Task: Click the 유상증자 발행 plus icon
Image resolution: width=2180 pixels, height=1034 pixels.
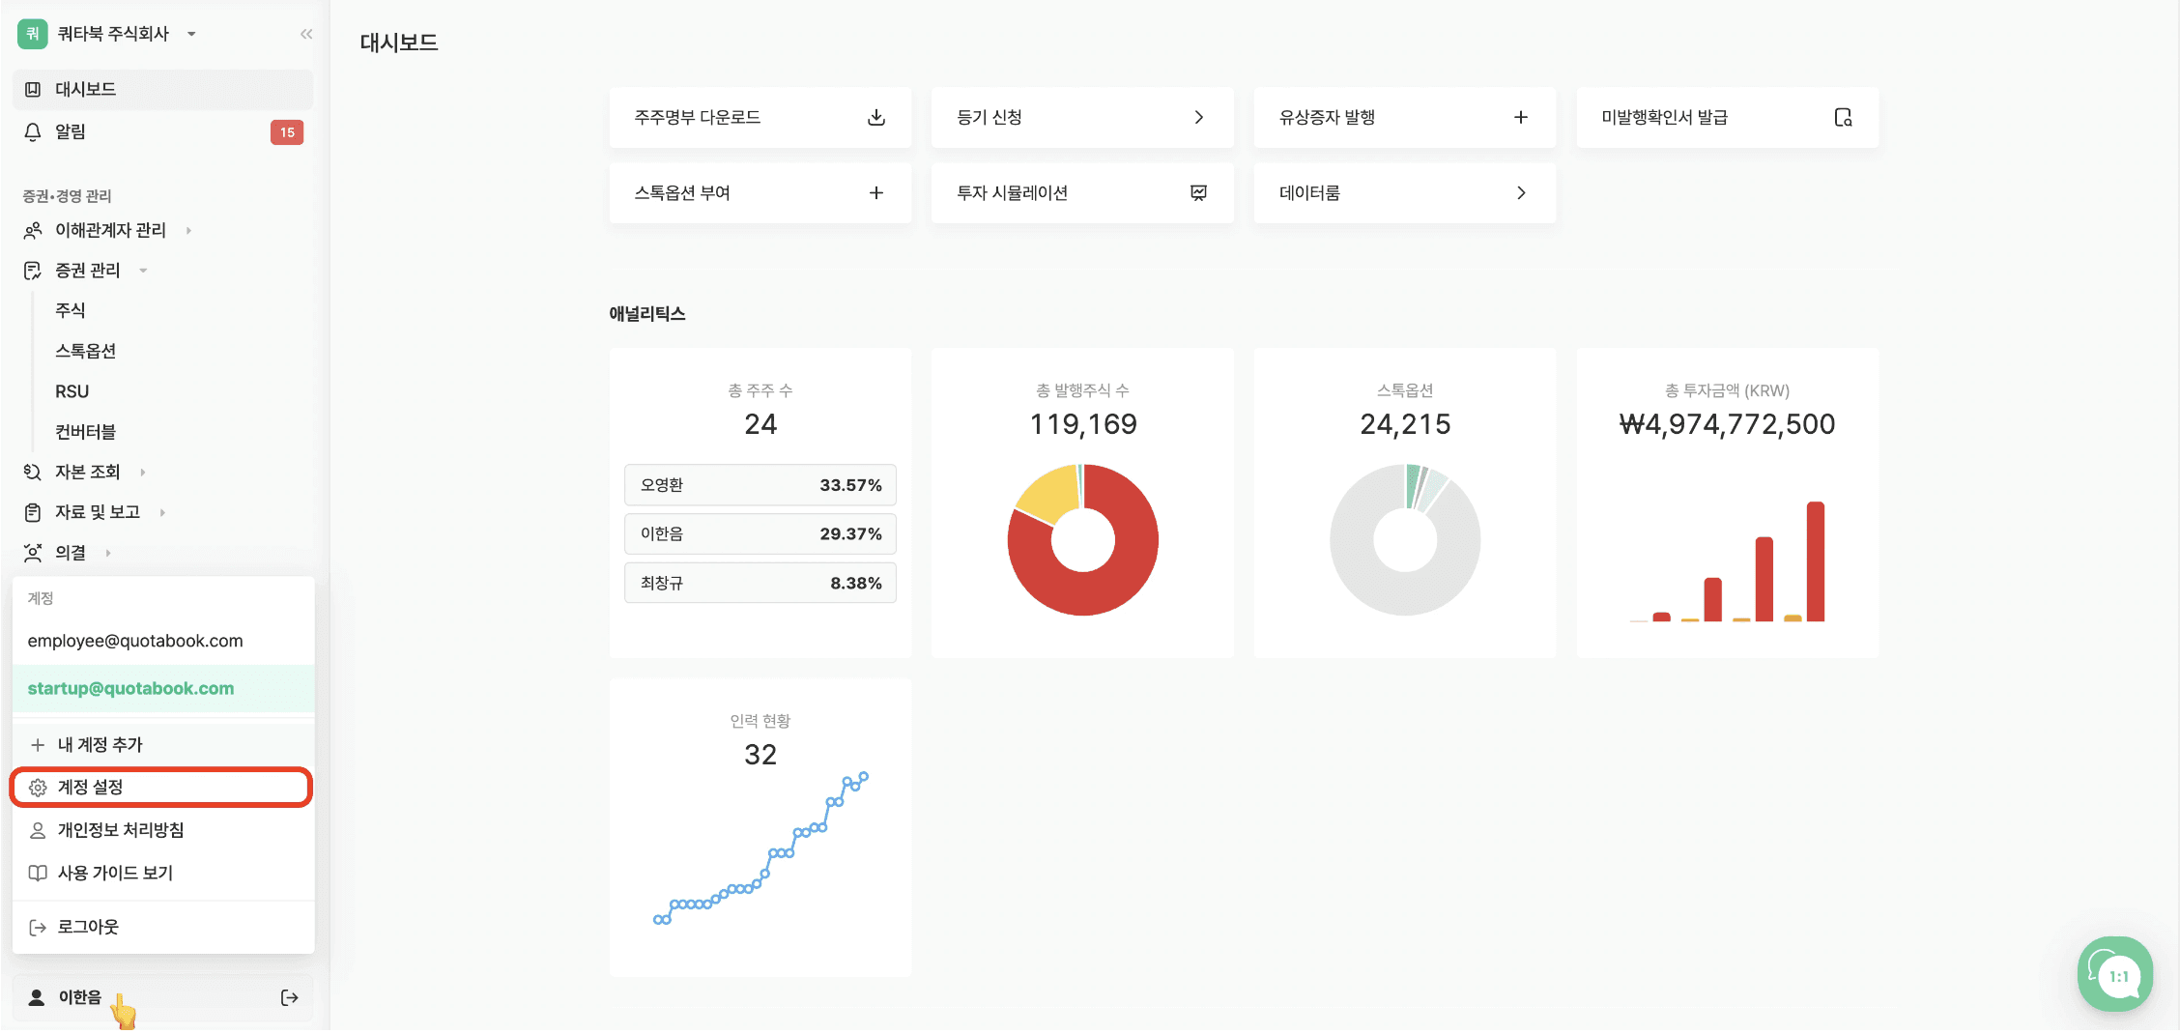Action: [1520, 117]
